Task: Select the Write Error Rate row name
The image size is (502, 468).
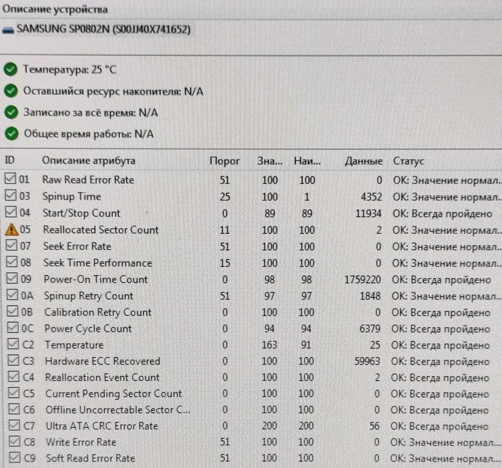Action: tap(81, 442)
